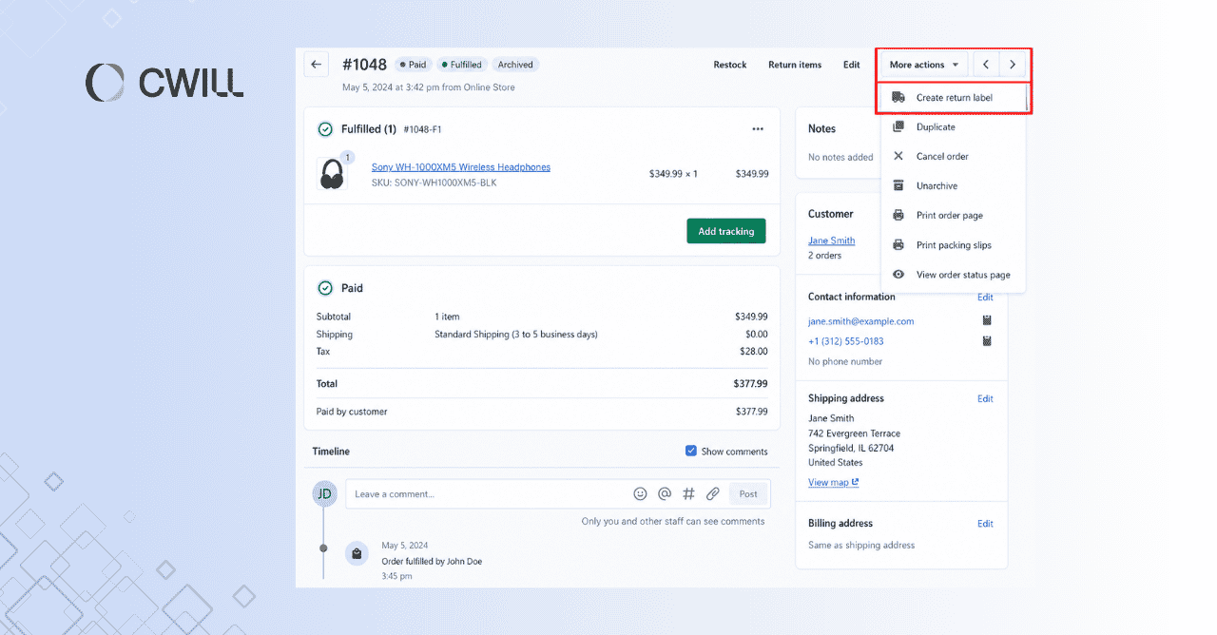Open the three-dot menu in Fulfilled card
The height and width of the screenshot is (635, 1217).
(757, 129)
